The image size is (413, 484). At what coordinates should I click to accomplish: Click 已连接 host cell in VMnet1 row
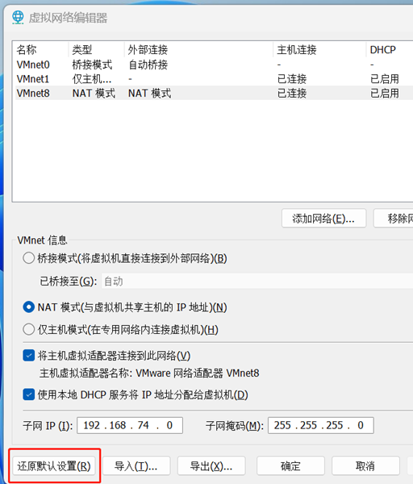click(x=292, y=79)
